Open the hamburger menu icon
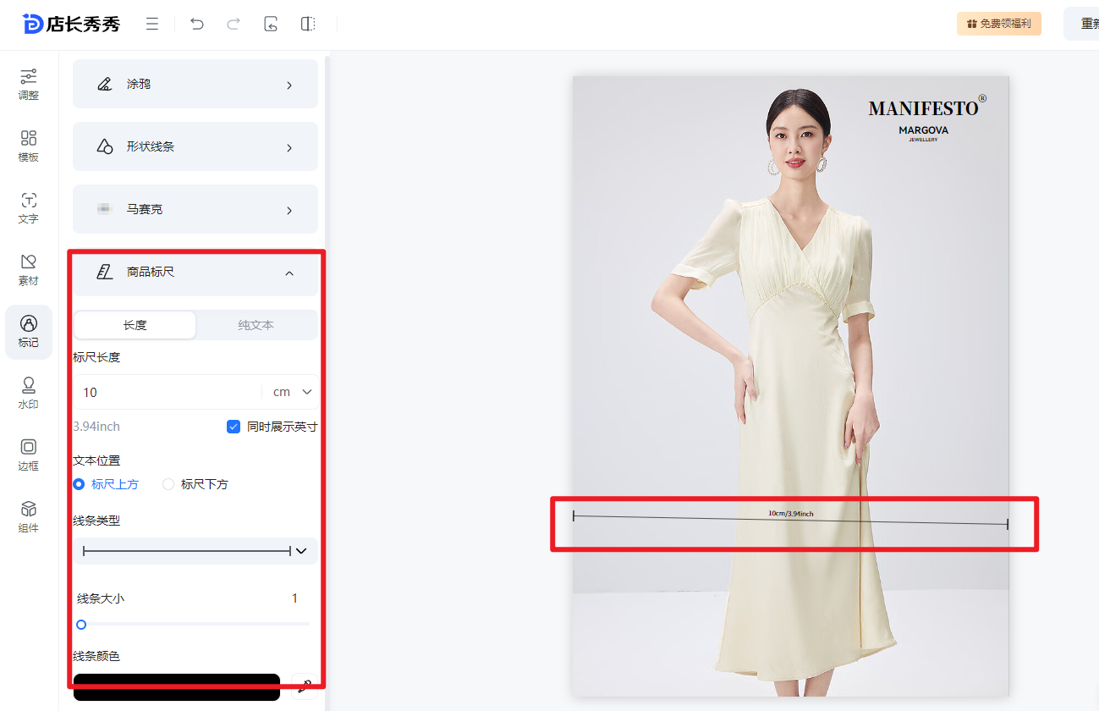The width and height of the screenshot is (1099, 711). [152, 24]
